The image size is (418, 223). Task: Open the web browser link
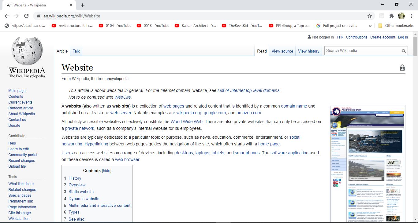127,159
